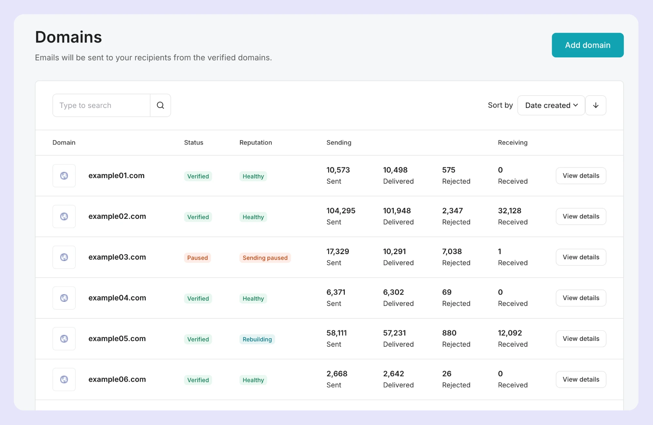This screenshot has height=425, width=653.
Task: Click Healthy badge for example06.com
Action: (253, 380)
